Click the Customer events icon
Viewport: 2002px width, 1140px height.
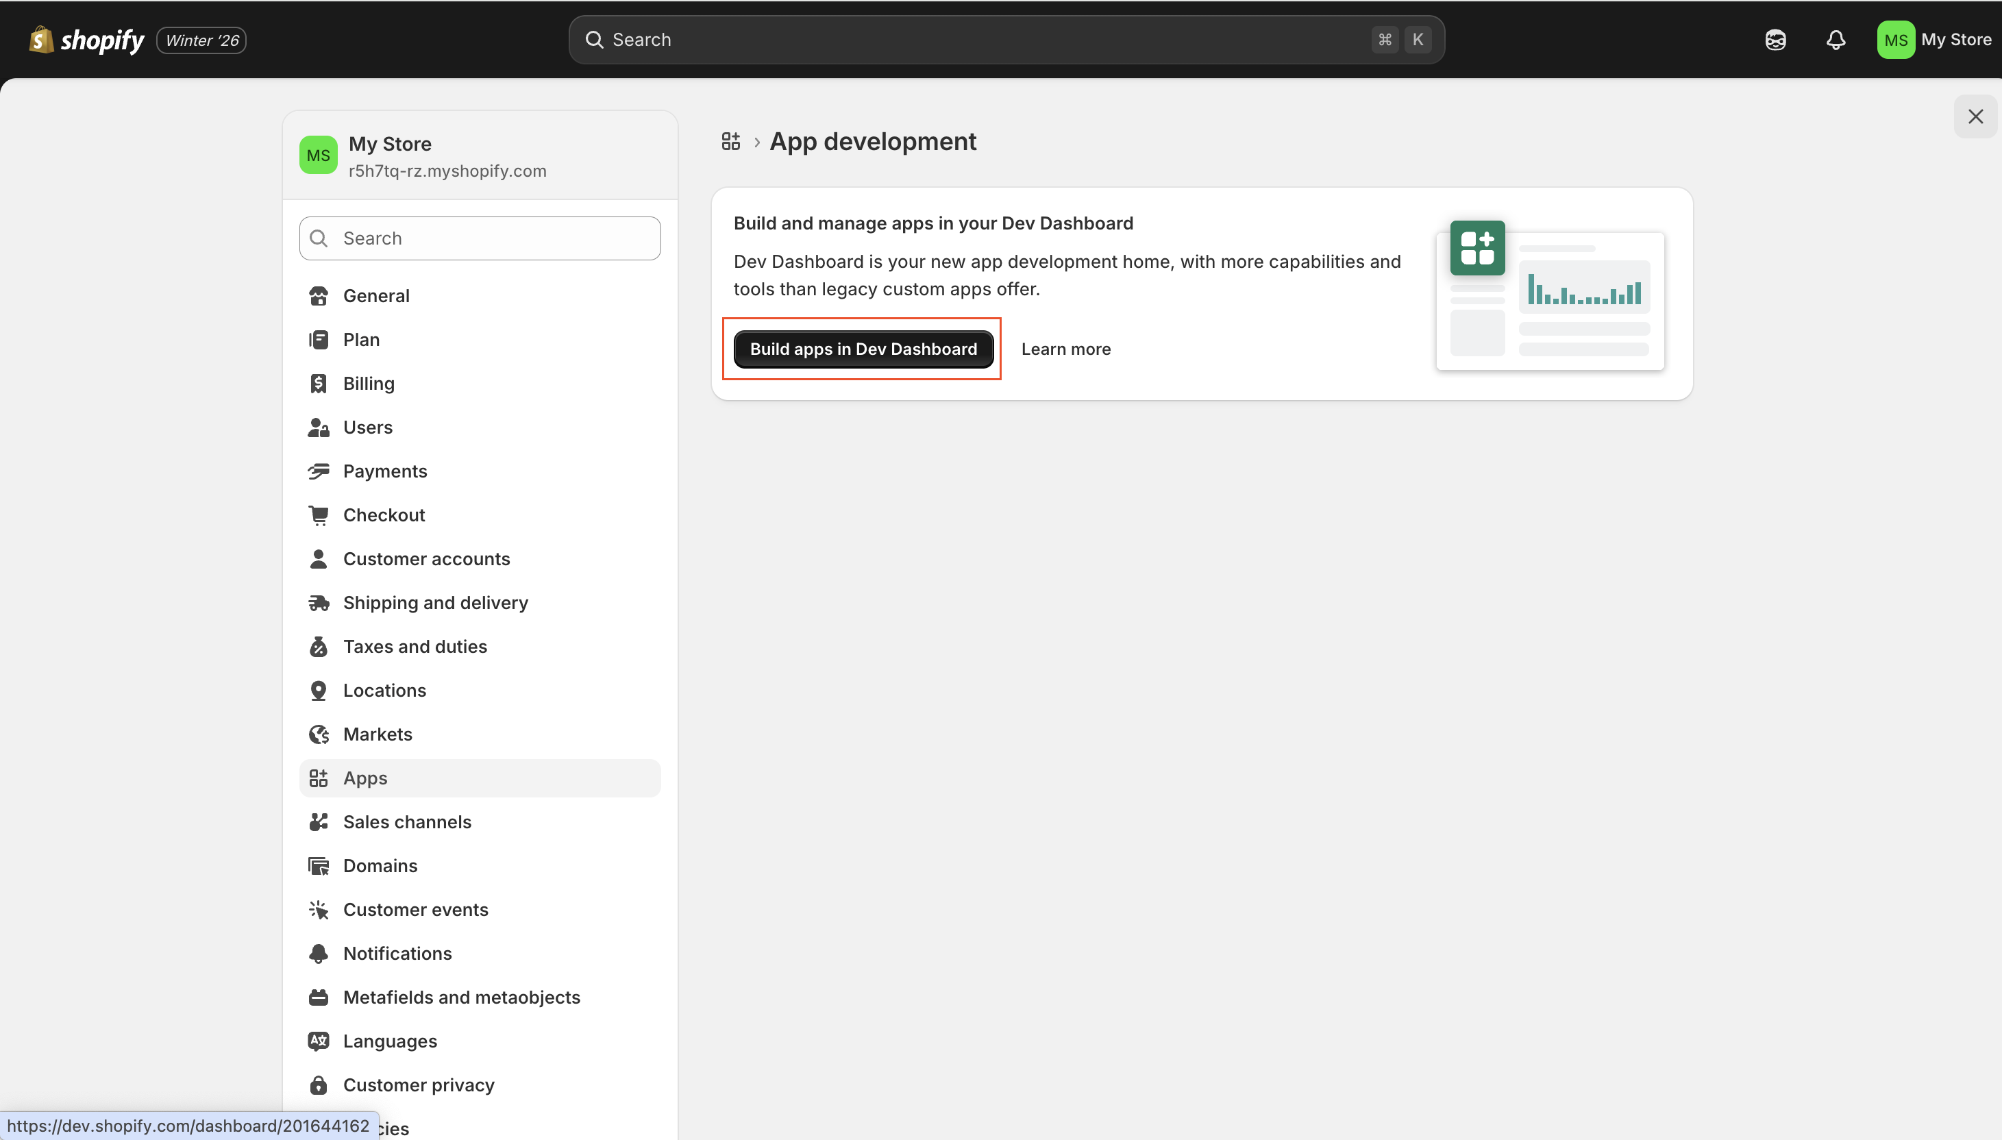318,910
